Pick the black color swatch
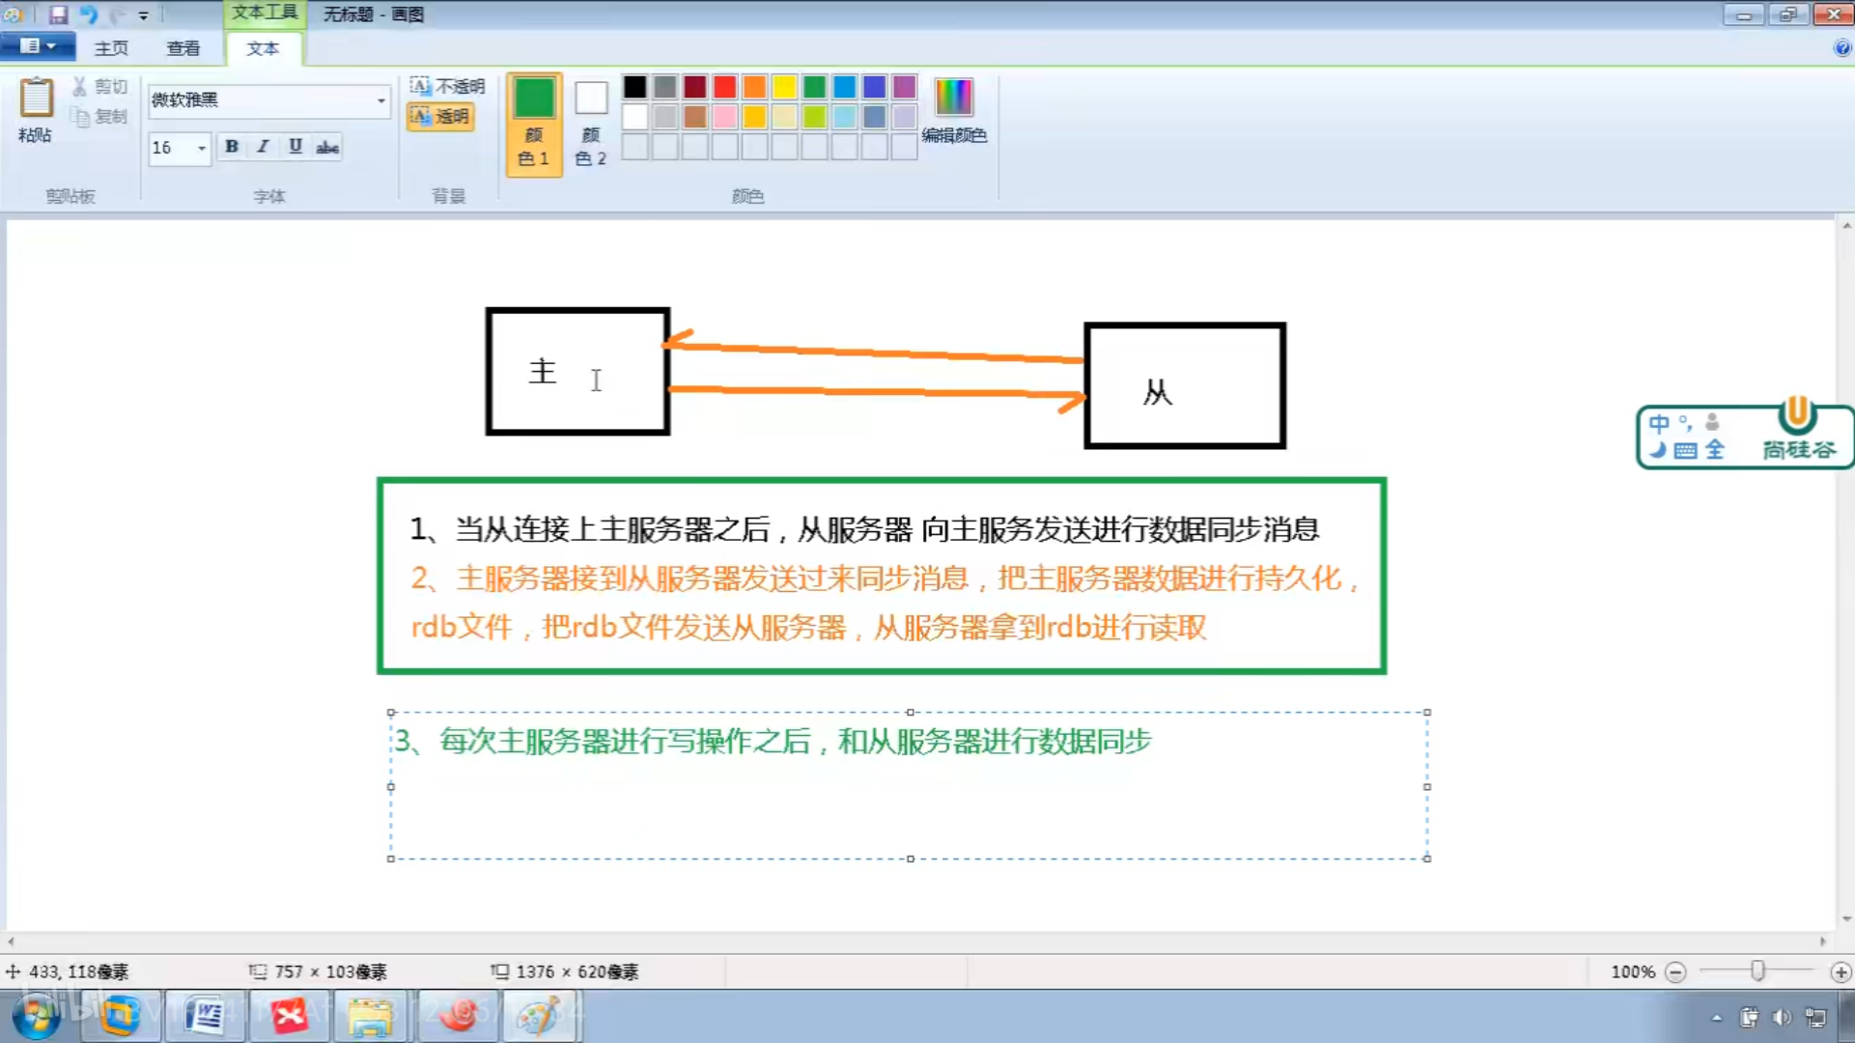The height and width of the screenshot is (1043, 1855). 634,87
